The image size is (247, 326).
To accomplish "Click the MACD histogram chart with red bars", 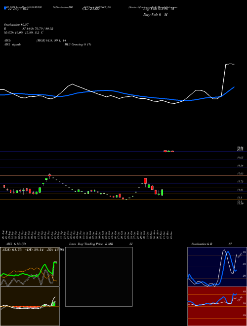I will (x=30, y=306).
